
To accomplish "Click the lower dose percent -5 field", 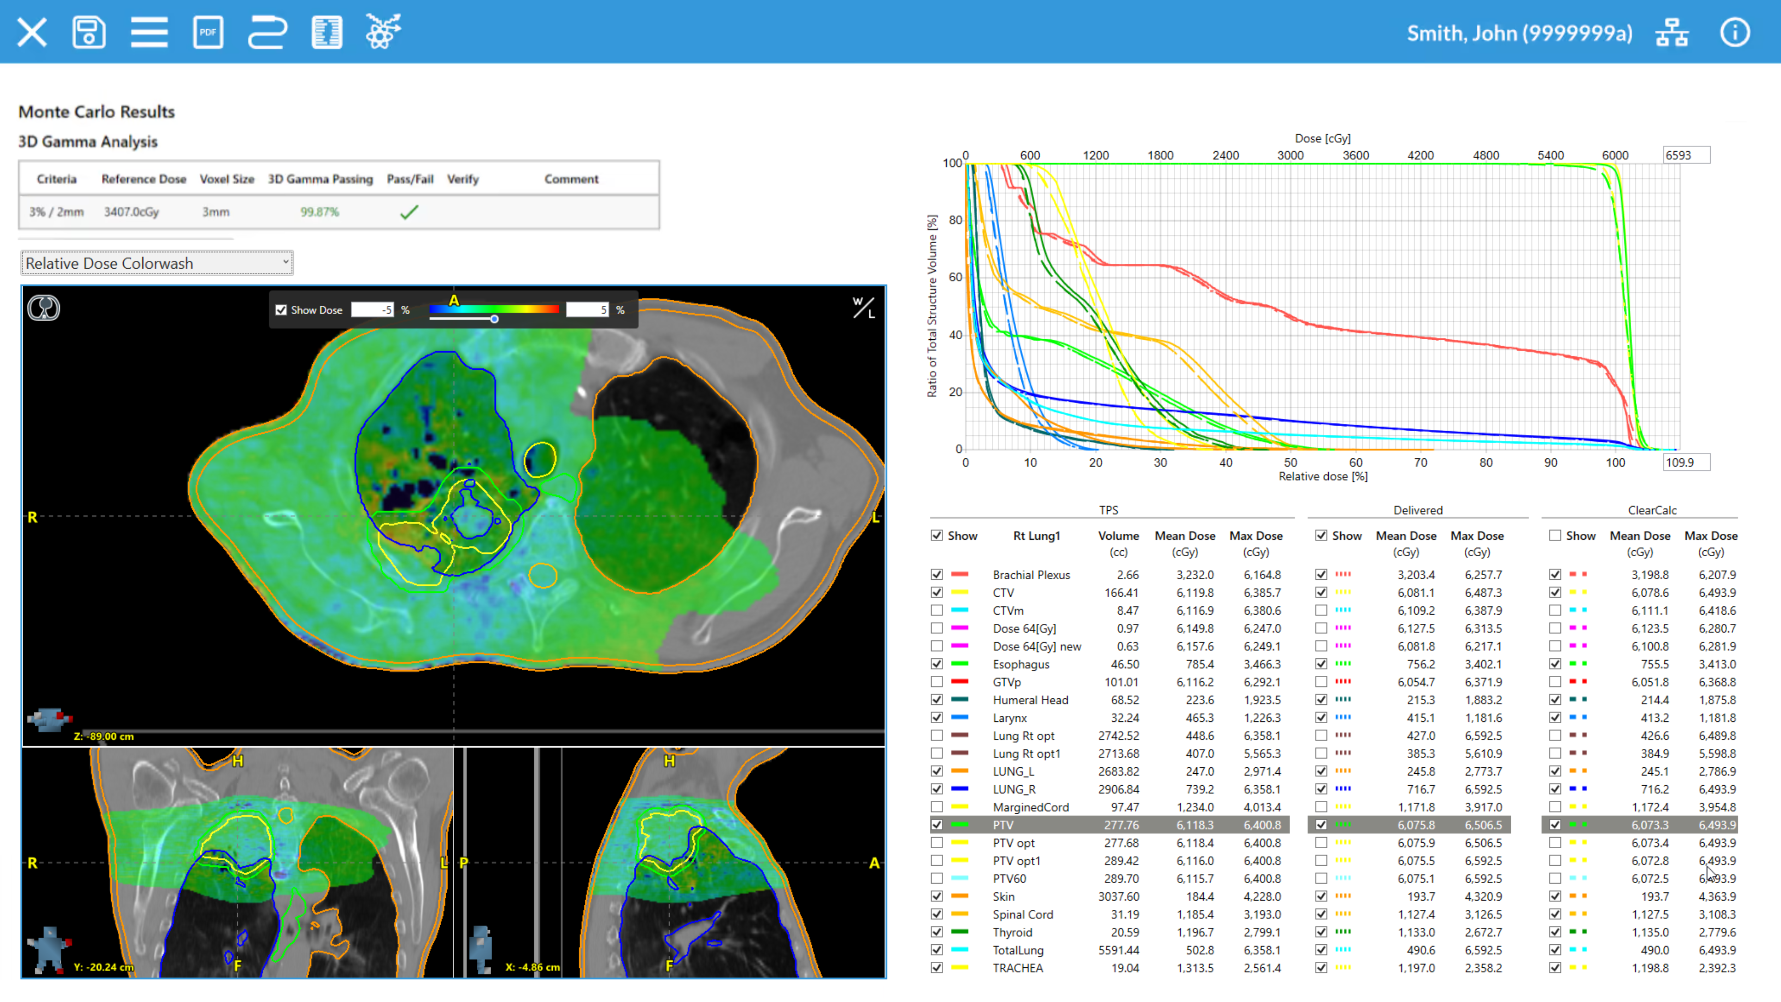I will click(373, 310).
